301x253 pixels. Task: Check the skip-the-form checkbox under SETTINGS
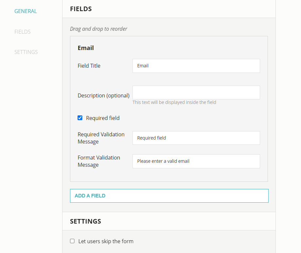click(72, 241)
